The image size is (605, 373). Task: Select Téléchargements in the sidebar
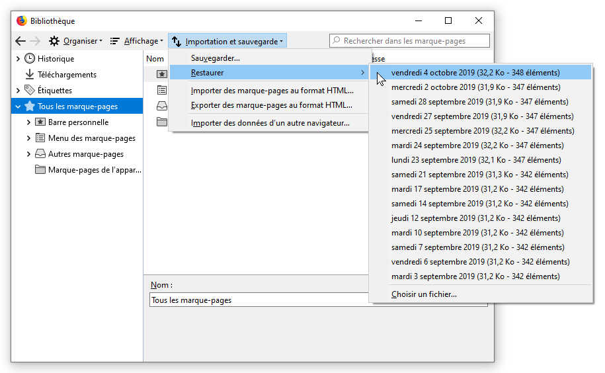[x=67, y=75]
